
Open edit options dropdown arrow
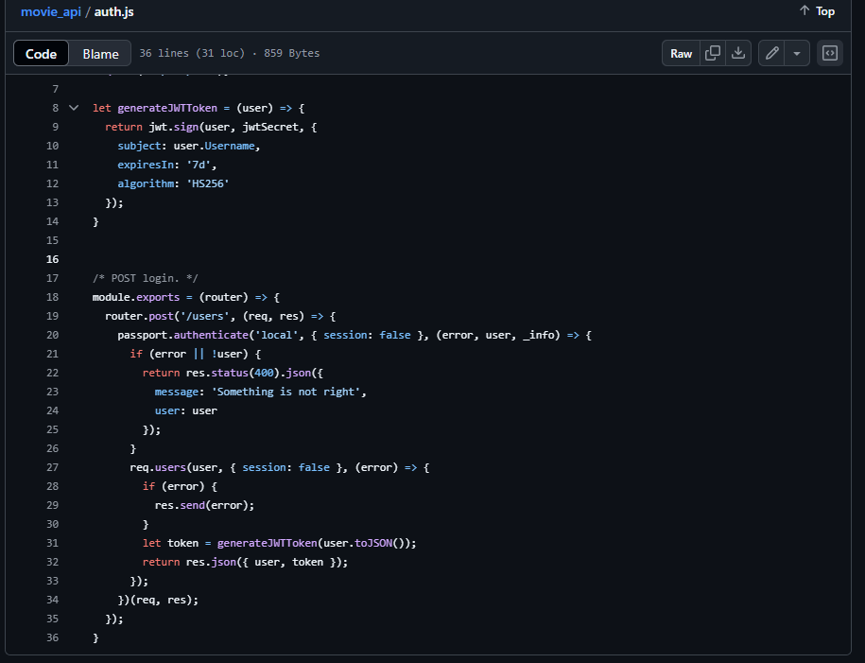(x=797, y=53)
